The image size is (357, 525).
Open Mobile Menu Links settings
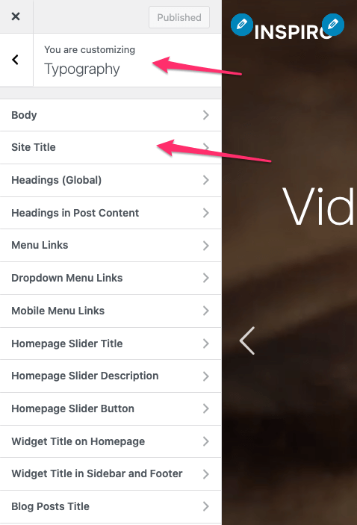(111, 311)
